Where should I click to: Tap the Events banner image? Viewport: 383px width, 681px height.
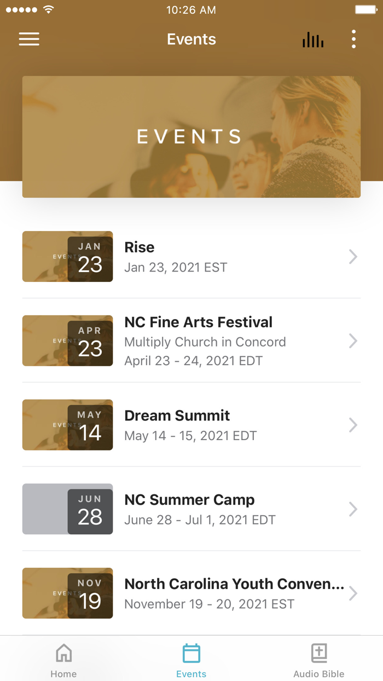tap(191, 136)
